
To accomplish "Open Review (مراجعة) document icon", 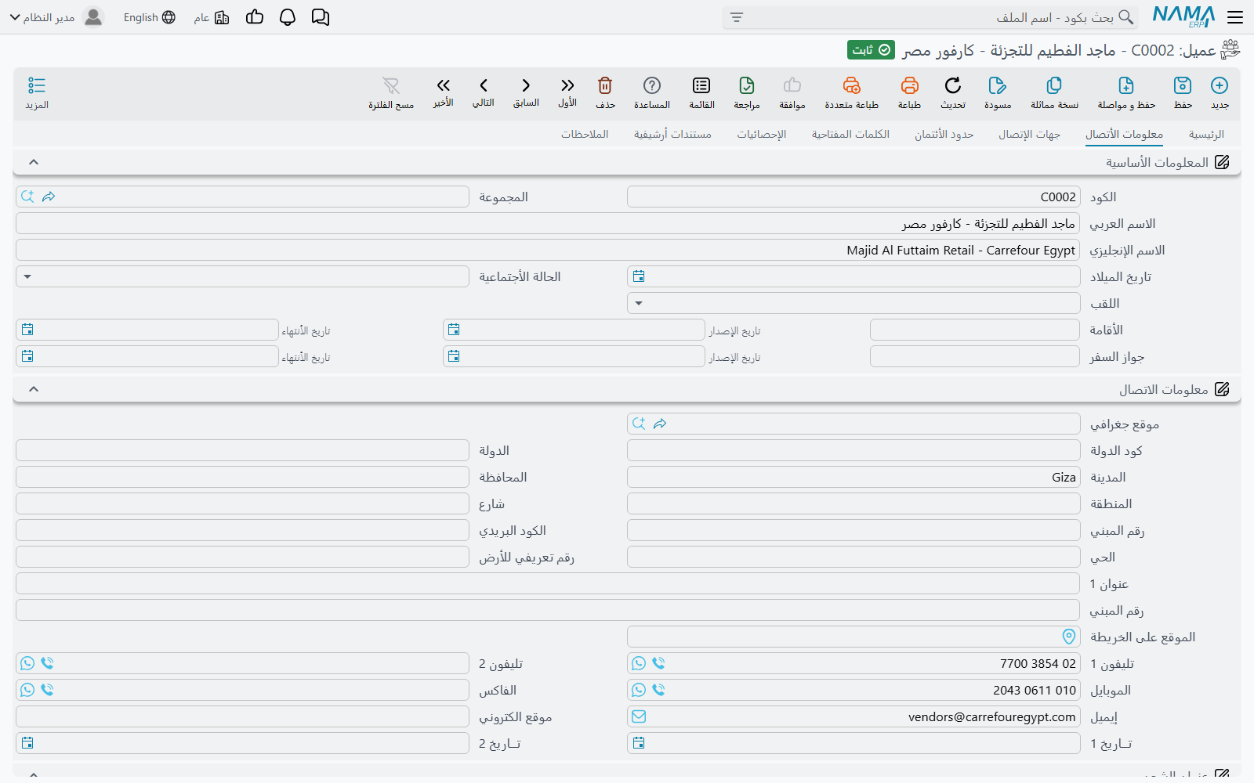I will pos(747,85).
